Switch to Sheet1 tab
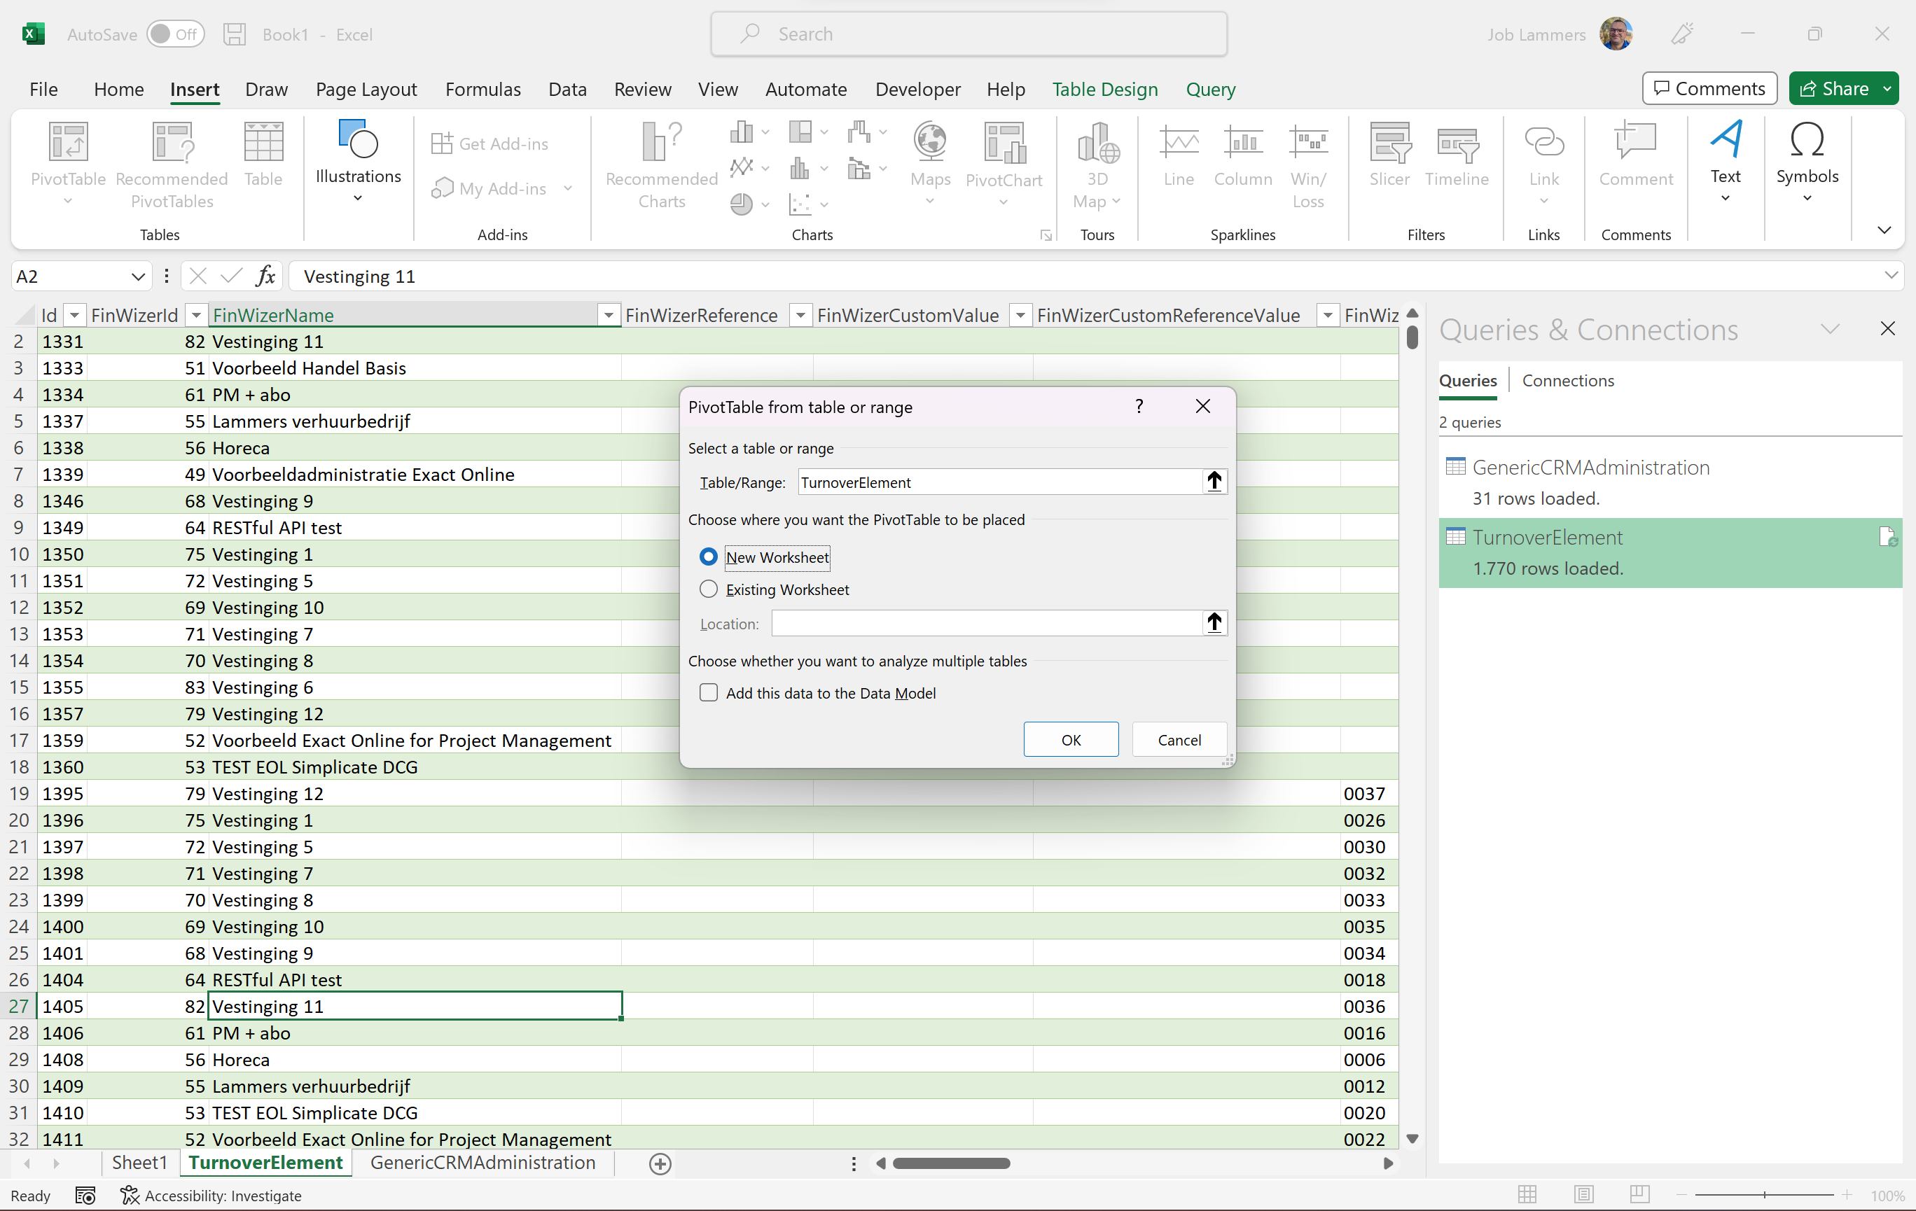 point(139,1163)
